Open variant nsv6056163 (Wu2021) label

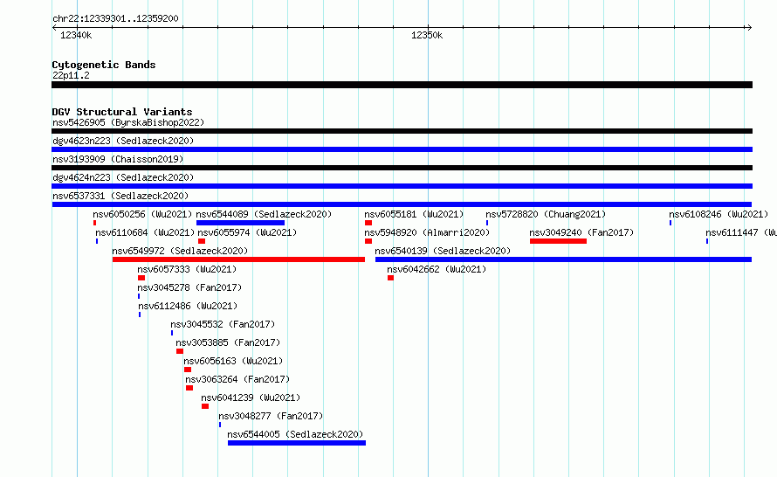[x=233, y=361]
